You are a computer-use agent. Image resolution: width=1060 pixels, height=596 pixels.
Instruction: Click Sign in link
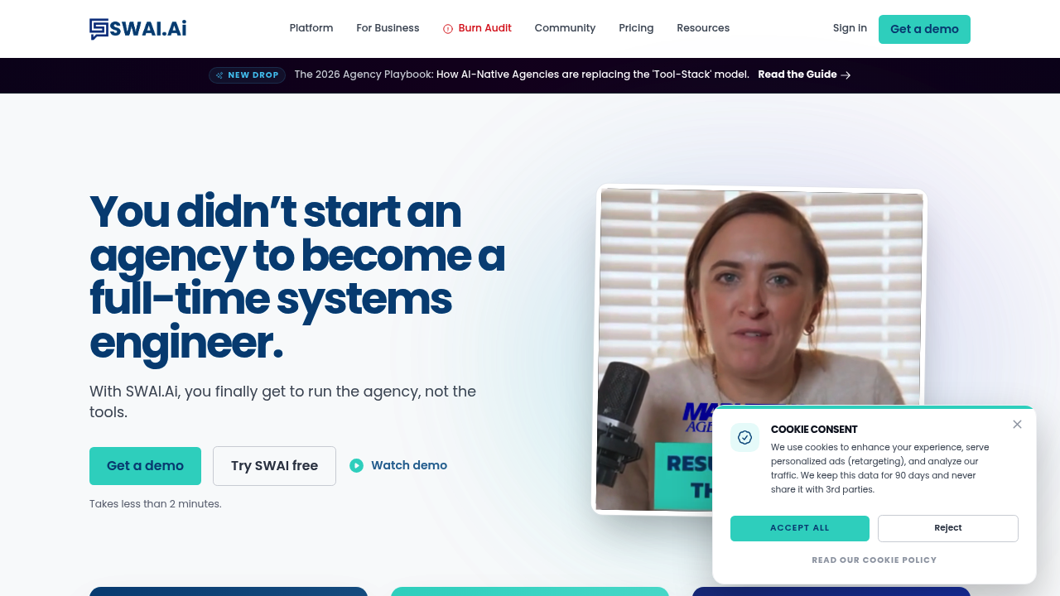850,28
